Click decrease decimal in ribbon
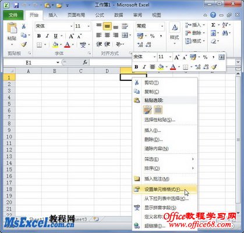Image resolution: width=244 pixels, height=233 pixels. (x=148, y=45)
